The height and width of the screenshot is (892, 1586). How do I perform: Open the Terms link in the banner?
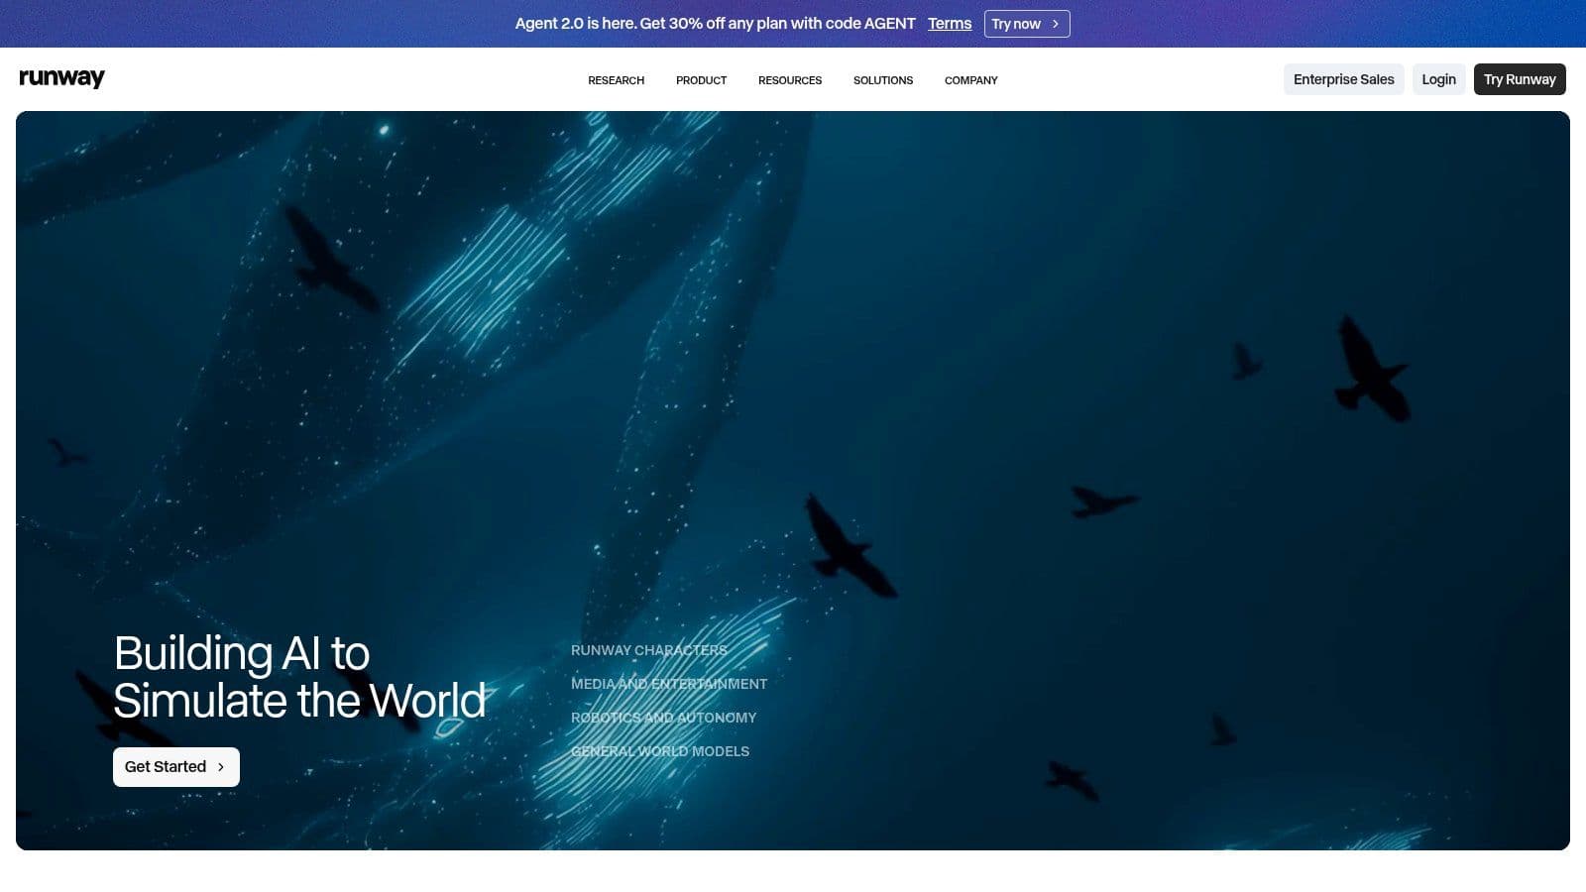pos(950,24)
